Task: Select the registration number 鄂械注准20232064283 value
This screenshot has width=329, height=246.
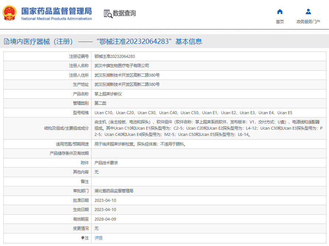Action: 114,56
